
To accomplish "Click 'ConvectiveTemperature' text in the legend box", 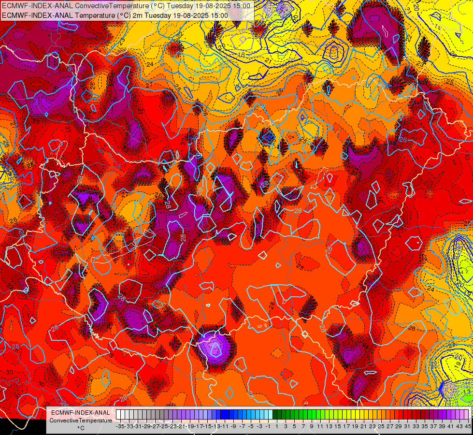I will click(x=81, y=420).
